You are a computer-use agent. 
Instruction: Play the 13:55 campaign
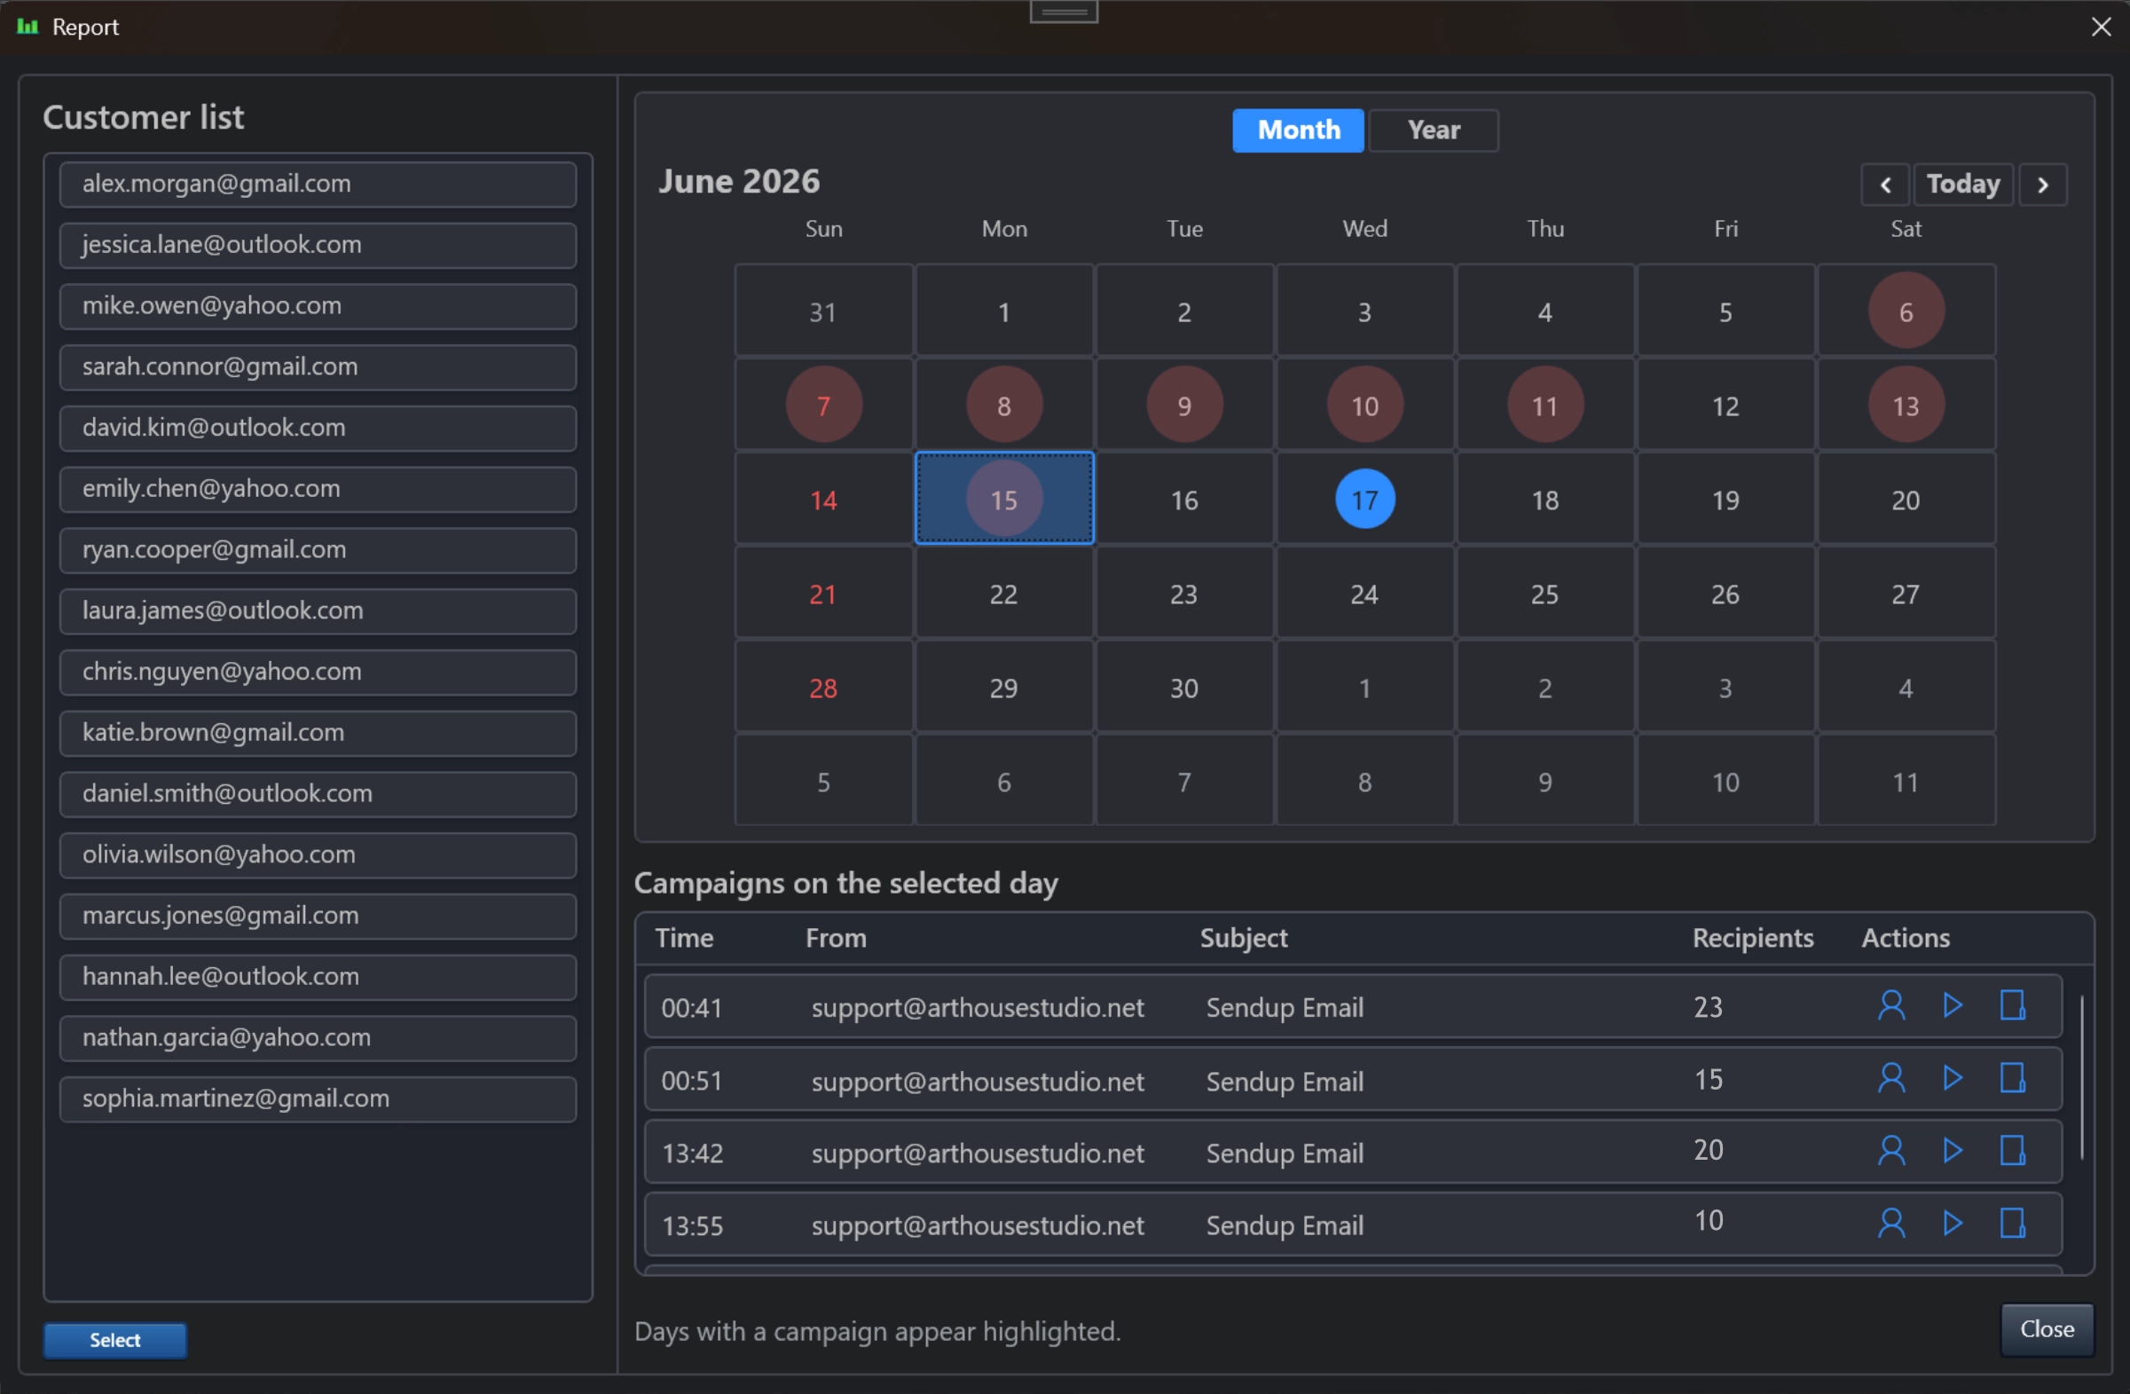[1952, 1223]
